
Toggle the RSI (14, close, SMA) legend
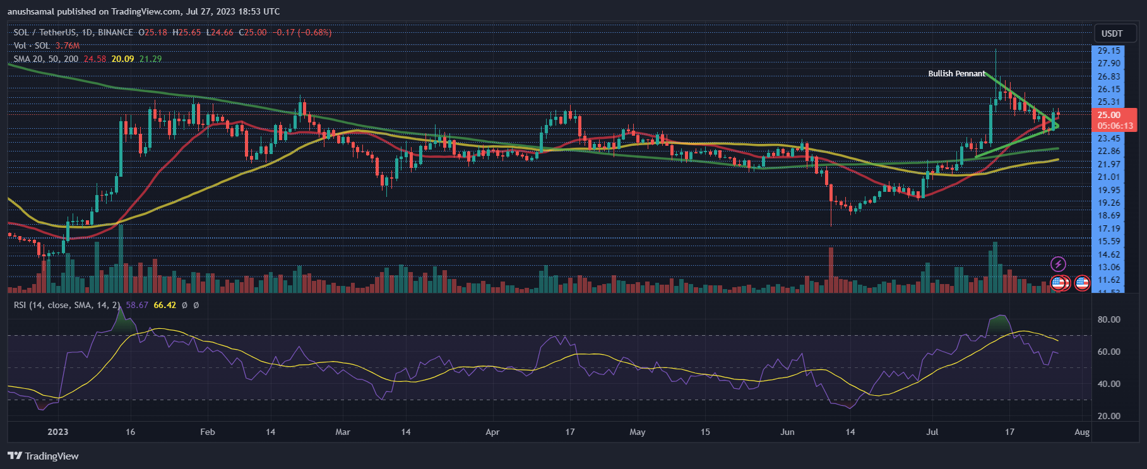[67, 305]
